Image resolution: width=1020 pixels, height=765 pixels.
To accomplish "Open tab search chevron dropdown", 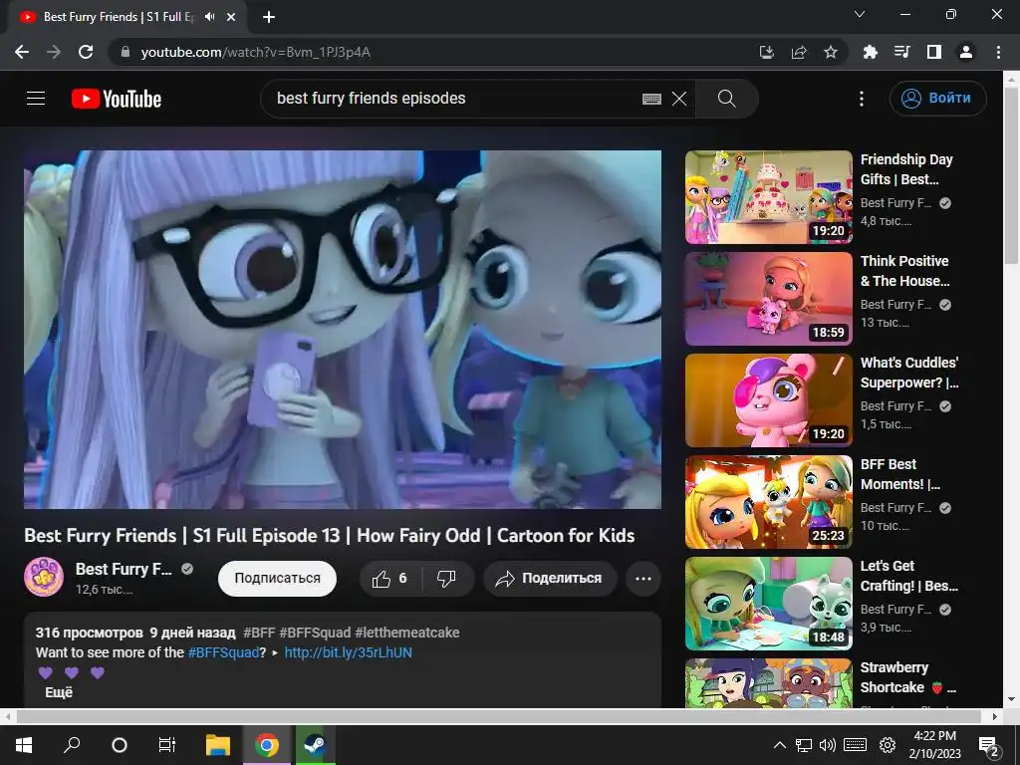I will tap(860, 14).
